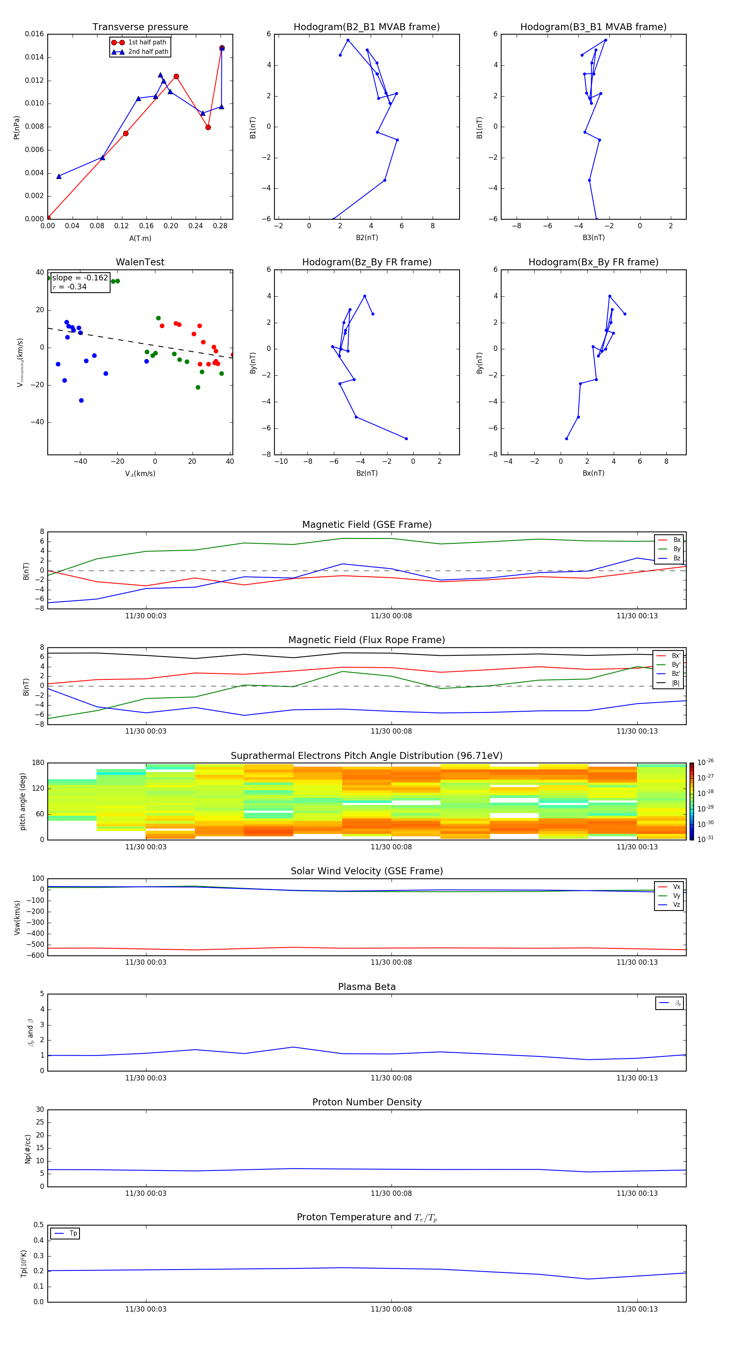Click the "Plasma Beta" panel title
Screen dimensions: 734x1345
tap(367, 987)
